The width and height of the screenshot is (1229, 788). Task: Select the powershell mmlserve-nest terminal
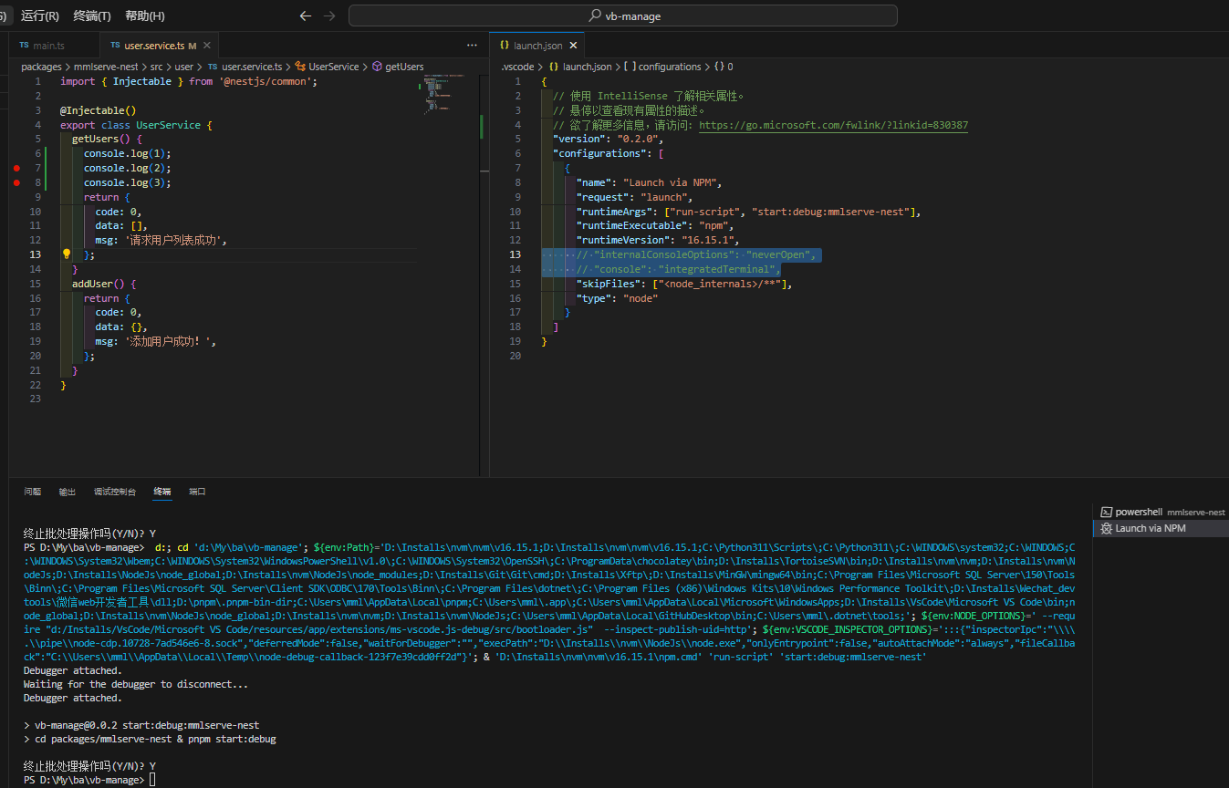[x=1161, y=513]
